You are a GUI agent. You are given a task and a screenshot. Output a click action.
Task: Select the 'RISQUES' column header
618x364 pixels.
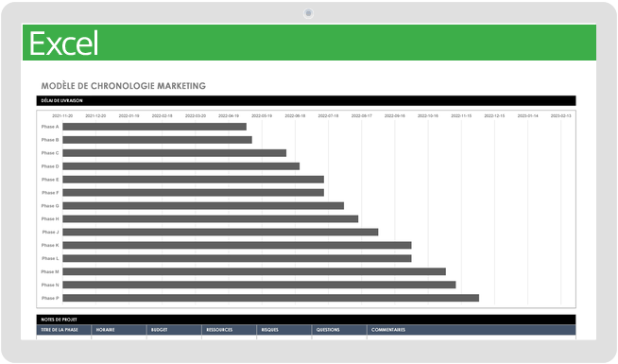click(x=284, y=330)
